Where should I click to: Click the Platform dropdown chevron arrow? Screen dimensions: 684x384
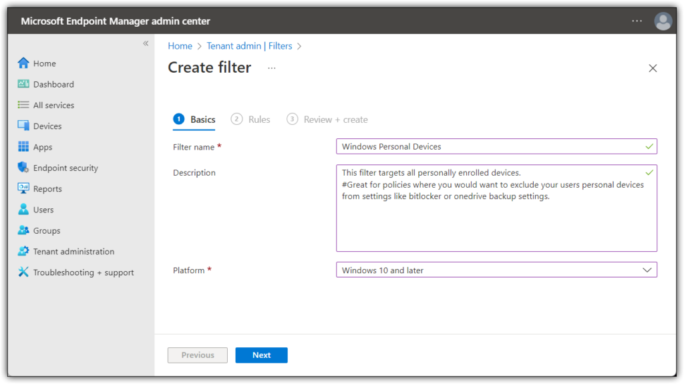tap(647, 270)
